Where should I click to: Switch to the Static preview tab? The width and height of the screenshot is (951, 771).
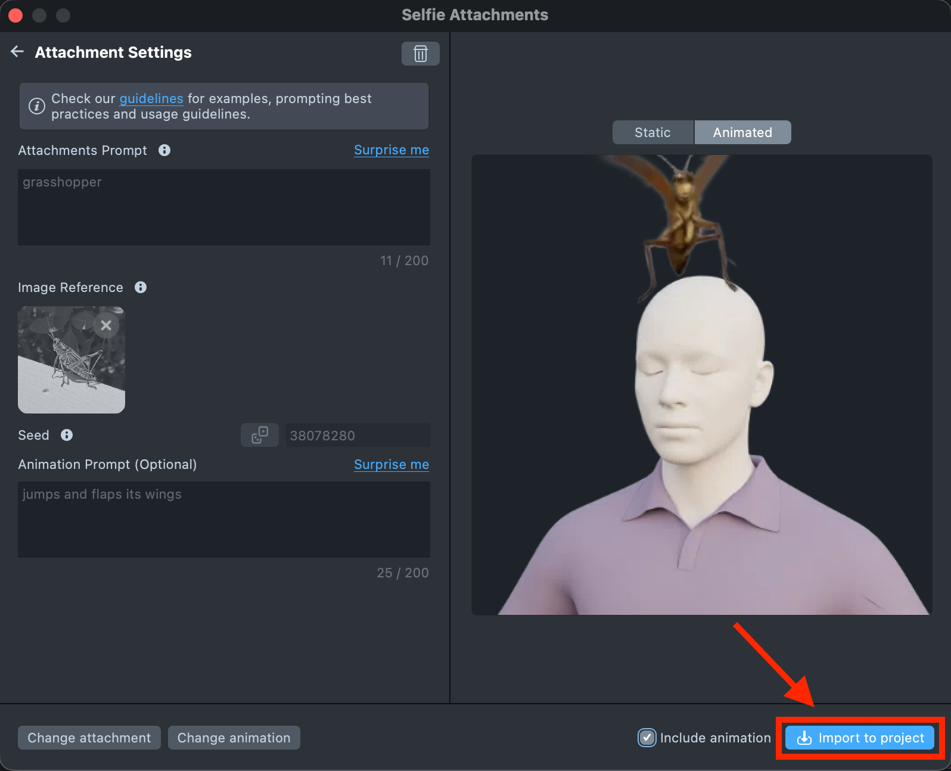pos(652,132)
